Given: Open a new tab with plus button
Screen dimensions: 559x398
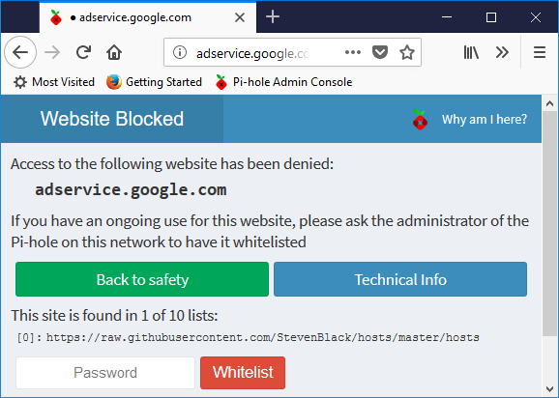Looking at the screenshot, I should (273, 16).
